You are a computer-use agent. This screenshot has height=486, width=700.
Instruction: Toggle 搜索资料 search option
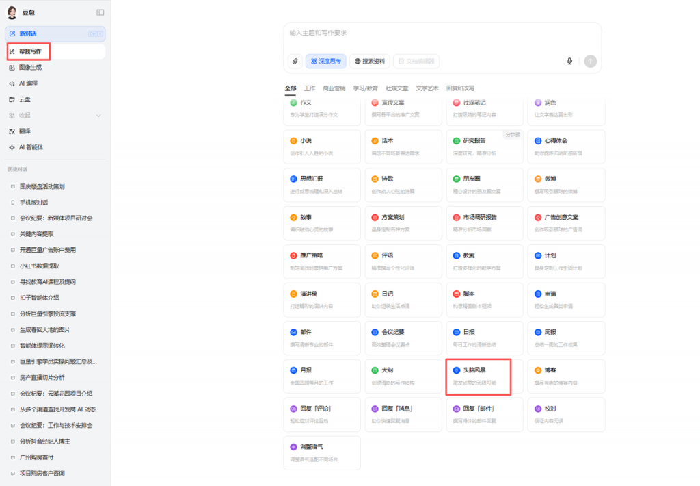point(370,61)
